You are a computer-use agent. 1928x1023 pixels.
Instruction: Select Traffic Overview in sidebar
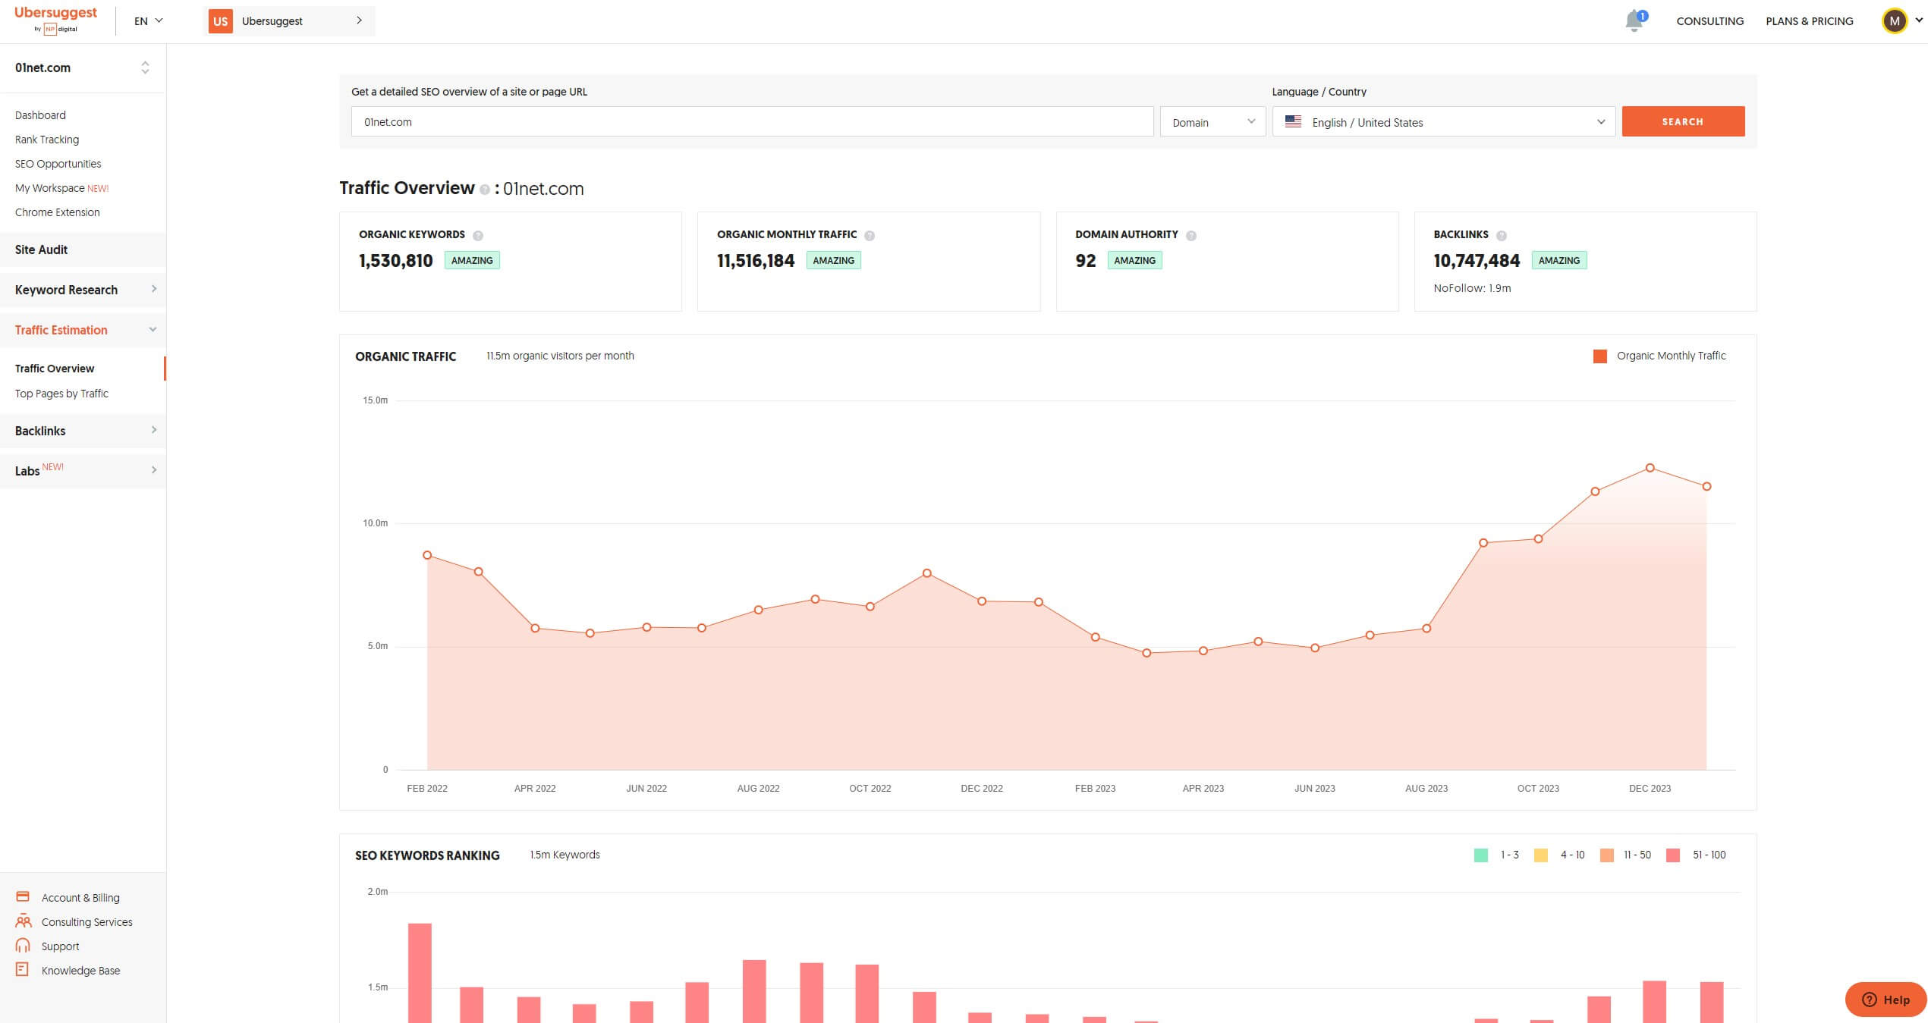[x=55, y=369]
